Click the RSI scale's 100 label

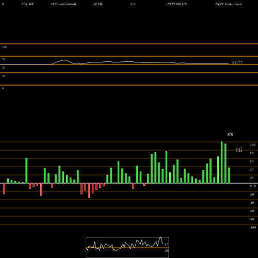click(4, 47)
